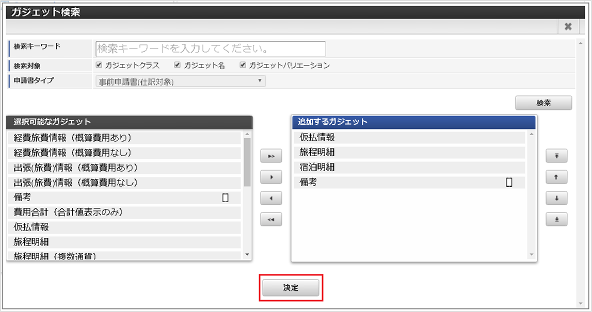Click the single right arrow add button

coord(271,177)
